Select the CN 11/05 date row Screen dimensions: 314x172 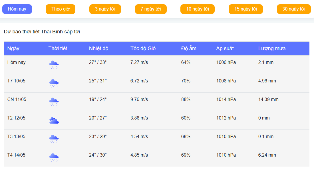[x=17, y=100]
